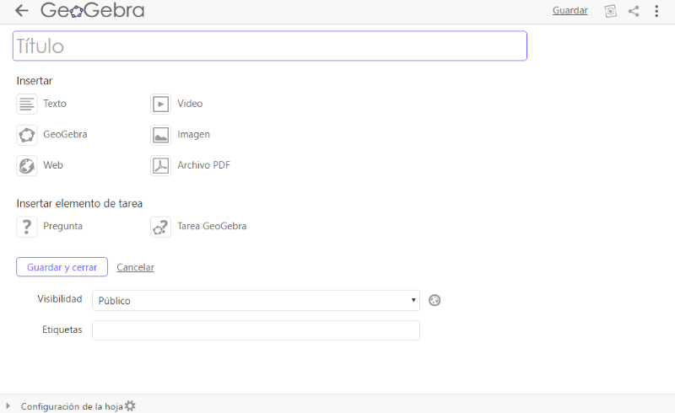Click the Cancelar link

pos(135,267)
